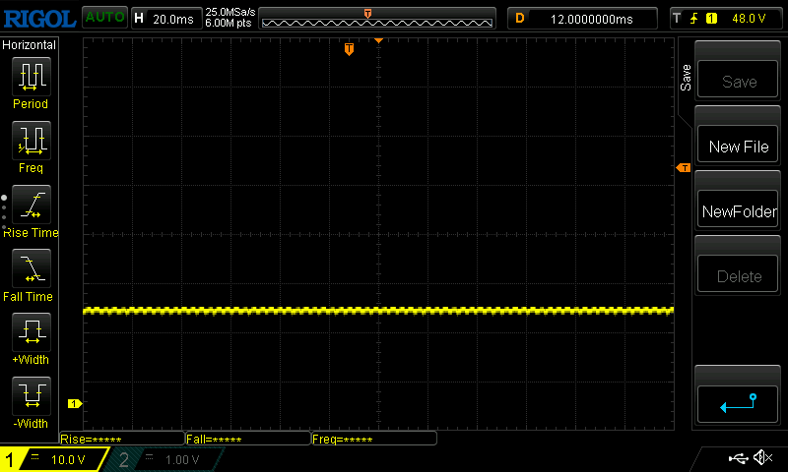Click the Save button
788x472 pixels.
(x=738, y=80)
